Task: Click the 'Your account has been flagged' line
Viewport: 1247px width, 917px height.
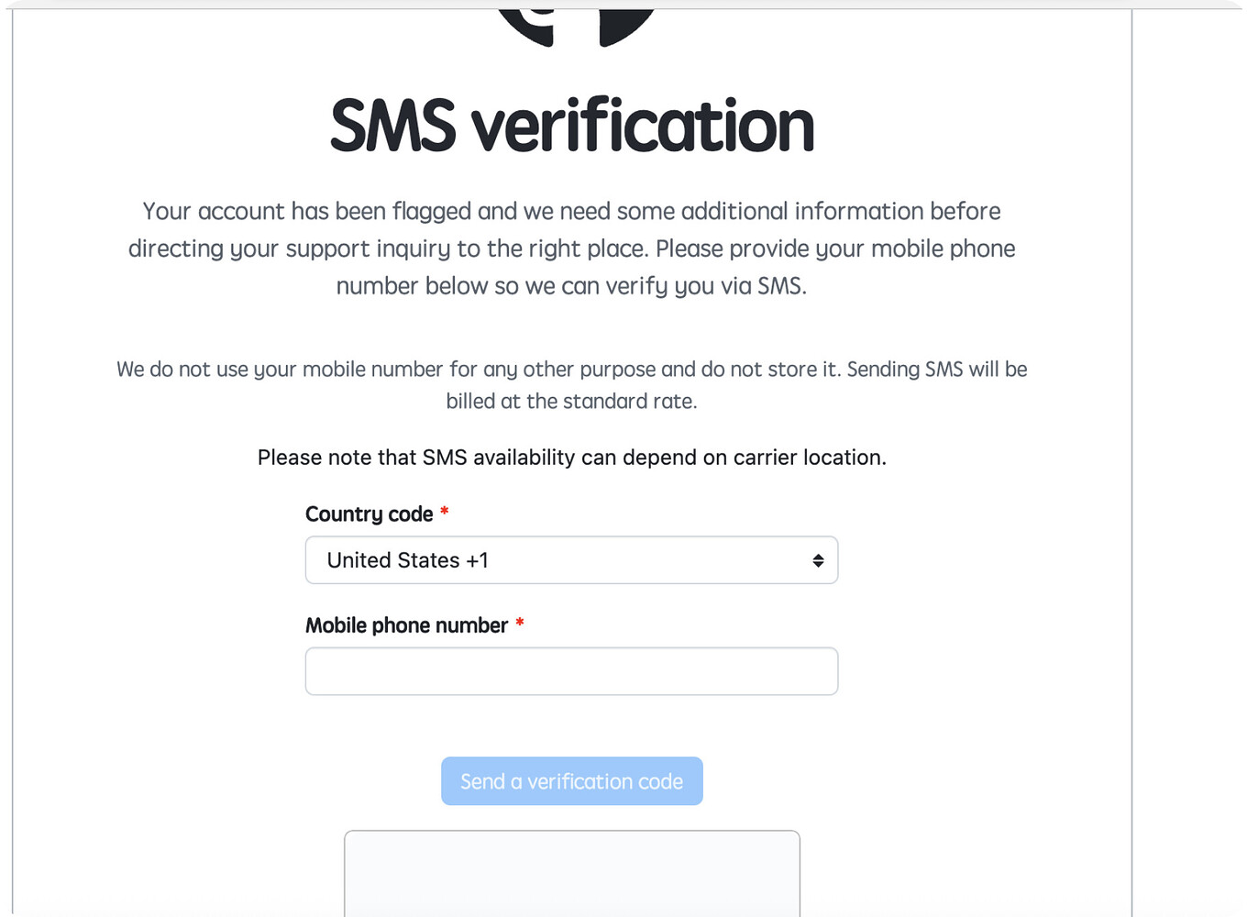Action: click(571, 212)
